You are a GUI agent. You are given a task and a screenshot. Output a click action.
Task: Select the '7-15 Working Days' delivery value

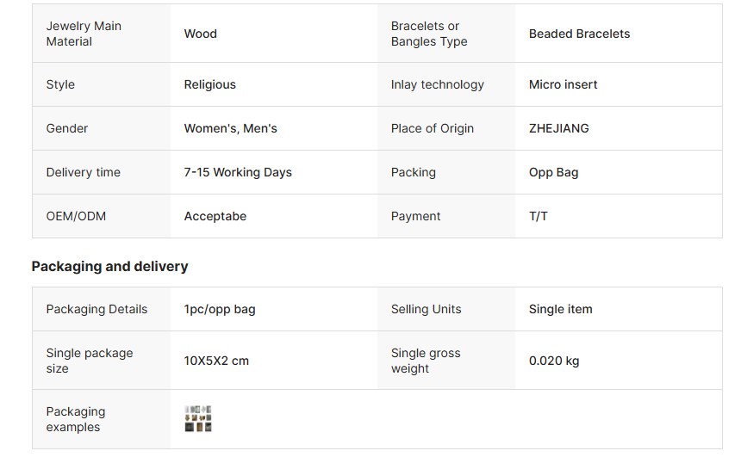[x=238, y=172]
